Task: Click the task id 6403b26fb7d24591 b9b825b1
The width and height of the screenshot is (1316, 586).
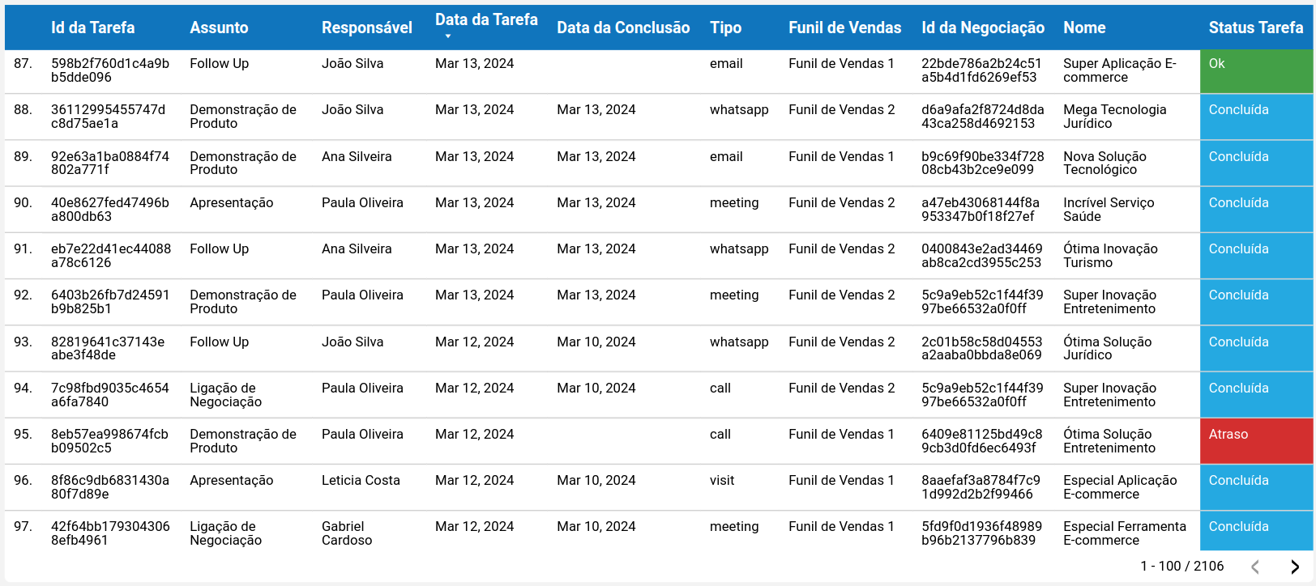Action: (x=110, y=302)
